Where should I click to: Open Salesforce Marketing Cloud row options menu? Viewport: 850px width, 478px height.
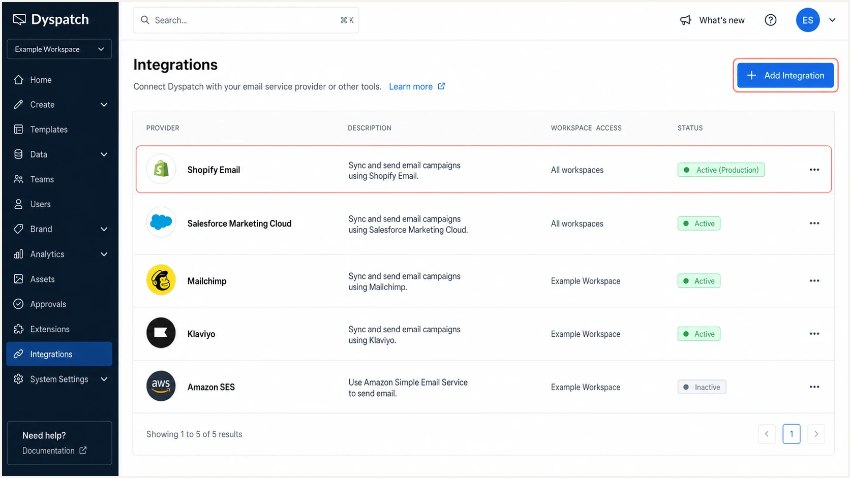click(814, 224)
